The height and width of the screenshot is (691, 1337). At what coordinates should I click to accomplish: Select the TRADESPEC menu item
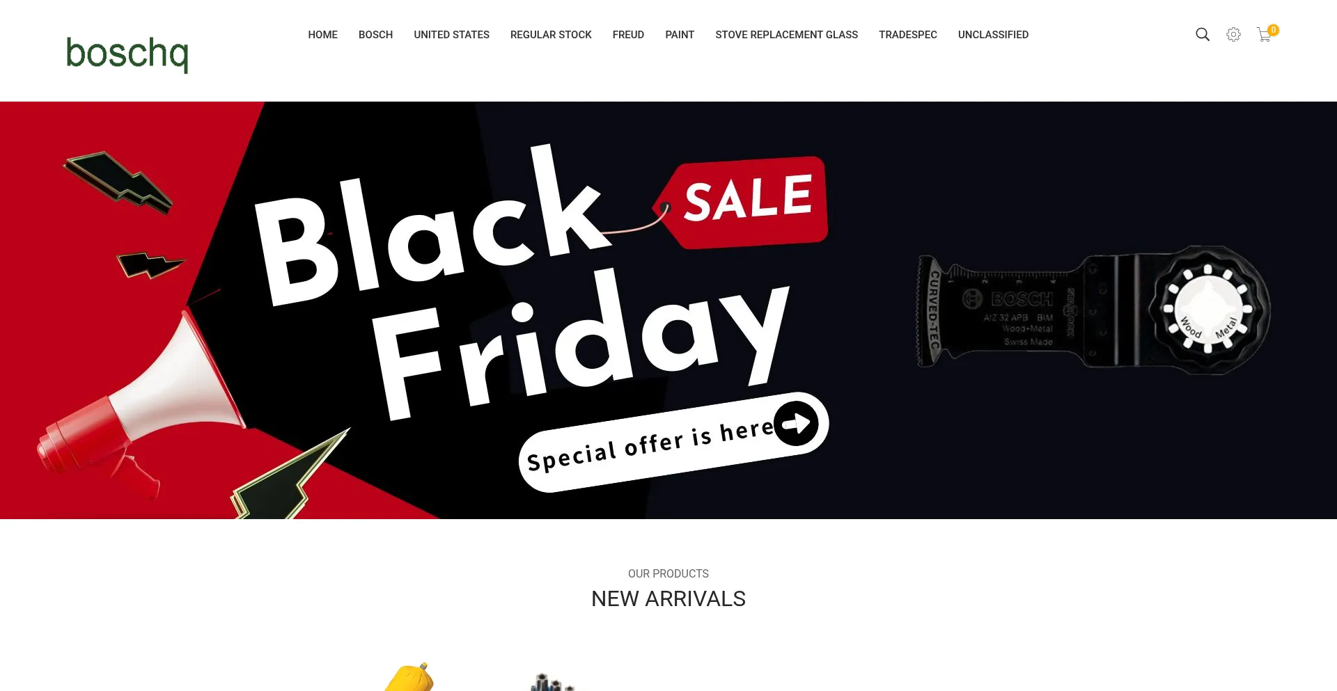point(908,35)
